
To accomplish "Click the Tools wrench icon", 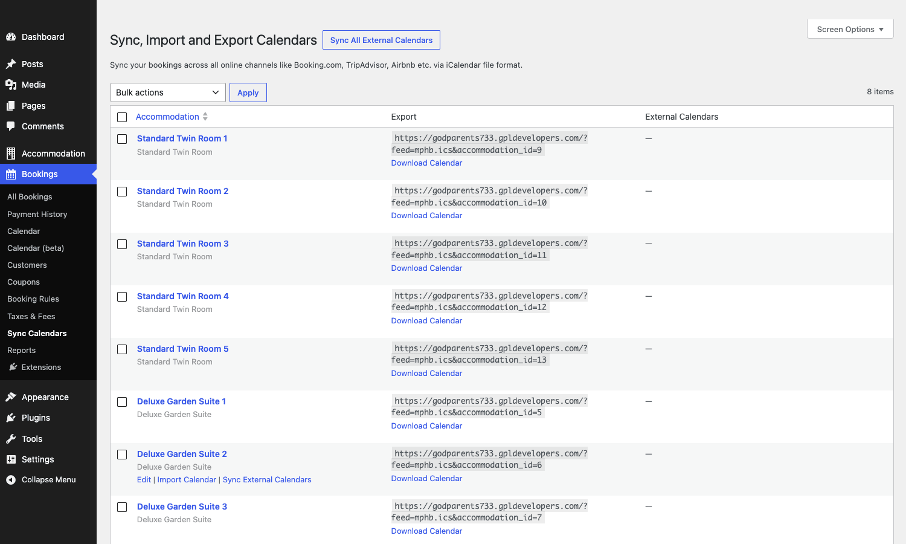I will [x=11, y=439].
